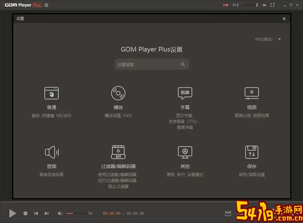Click the 360 VR mode icon
Screen dimensions: 303x223
(228, 213)
